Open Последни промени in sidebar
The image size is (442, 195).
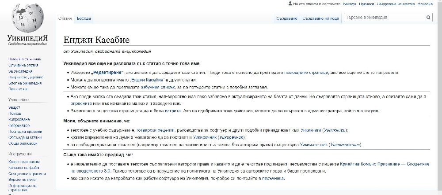[25, 132]
